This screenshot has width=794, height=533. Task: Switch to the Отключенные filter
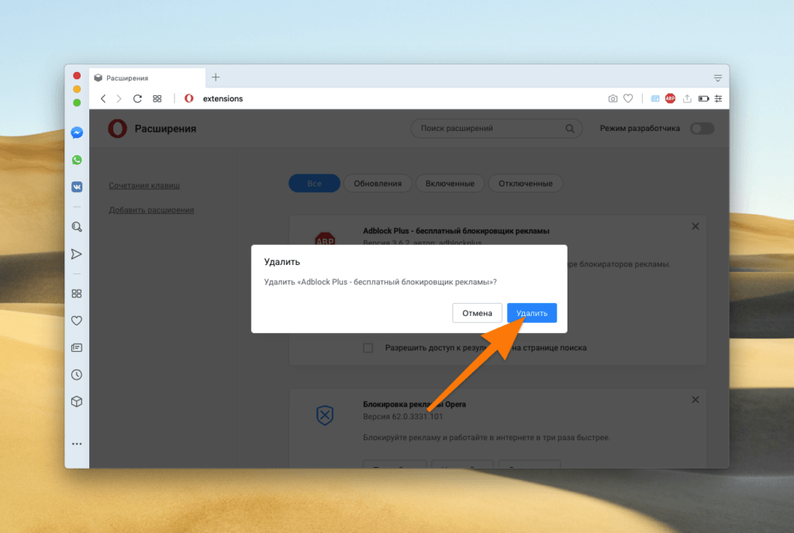click(526, 184)
